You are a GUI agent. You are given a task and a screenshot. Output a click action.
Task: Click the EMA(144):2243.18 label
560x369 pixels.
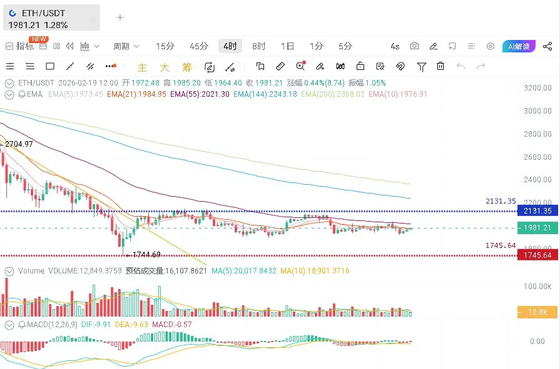pyautogui.click(x=265, y=94)
